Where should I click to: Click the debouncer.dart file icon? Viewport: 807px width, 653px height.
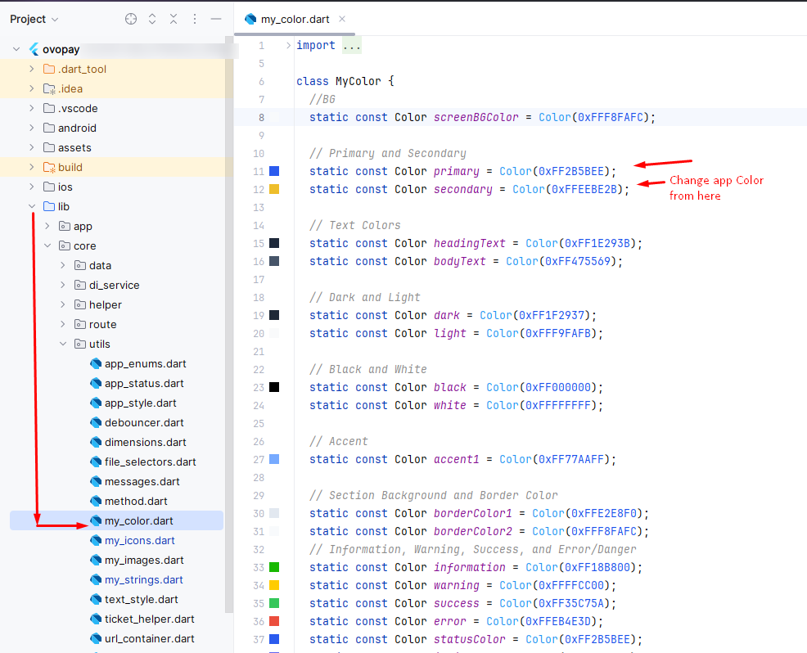pos(96,422)
